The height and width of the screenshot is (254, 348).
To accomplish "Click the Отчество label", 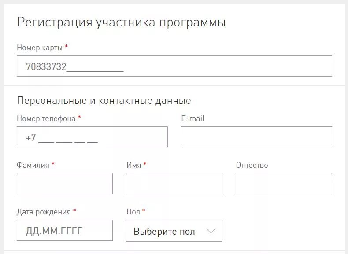I will [x=252, y=166].
